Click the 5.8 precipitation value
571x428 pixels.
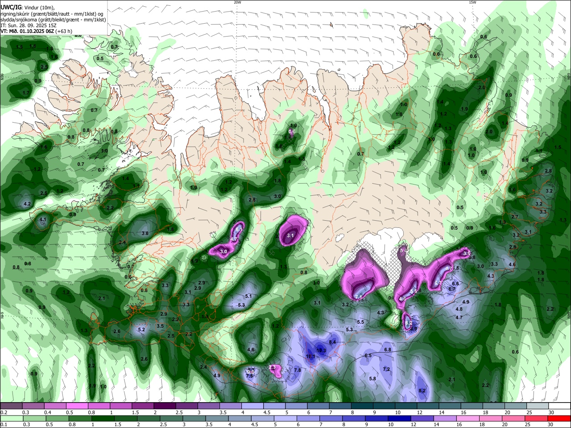(x=372, y=379)
